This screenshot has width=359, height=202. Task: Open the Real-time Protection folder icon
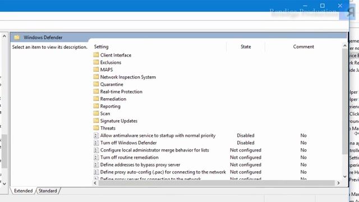pos(96,91)
